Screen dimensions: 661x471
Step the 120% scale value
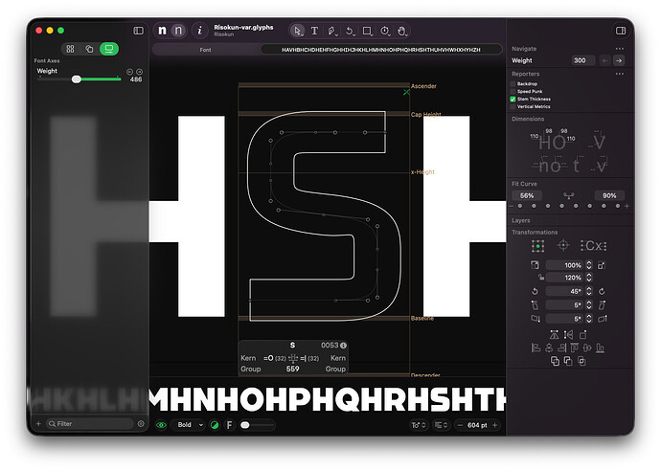(x=589, y=278)
